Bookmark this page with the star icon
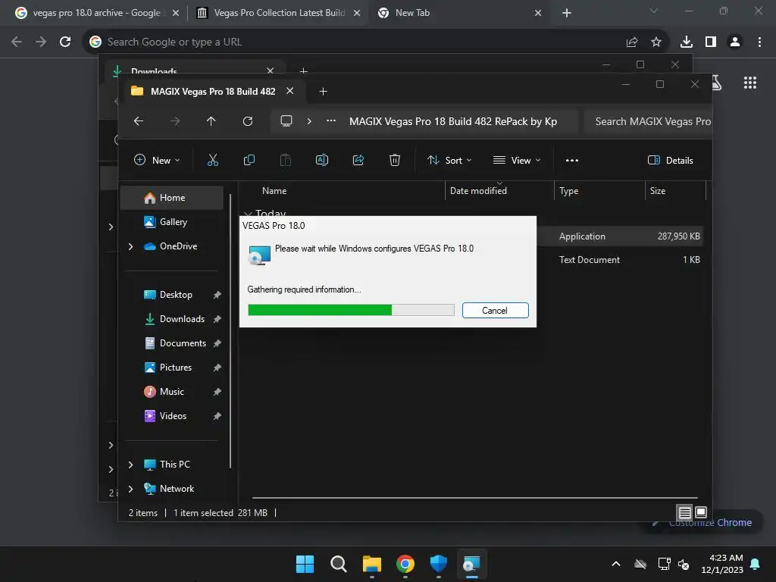 click(656, 42)
